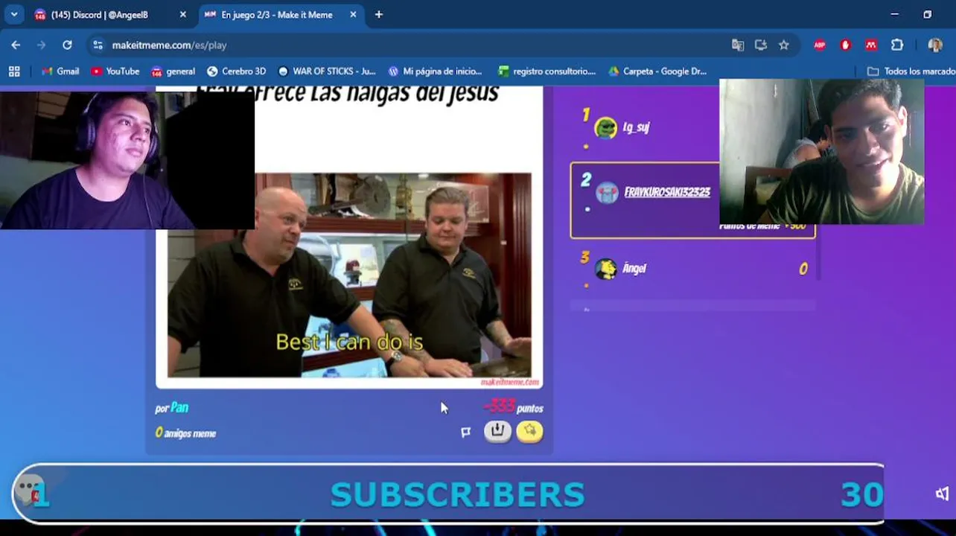This screenshot has height=536, width=956.
Task: Click the Ángel player row avatar
Action: click(606, 269)
